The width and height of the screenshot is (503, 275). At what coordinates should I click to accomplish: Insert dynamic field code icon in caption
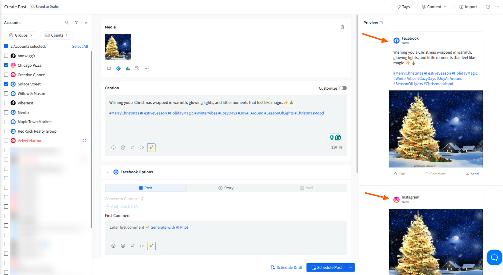tap(142, 147)
